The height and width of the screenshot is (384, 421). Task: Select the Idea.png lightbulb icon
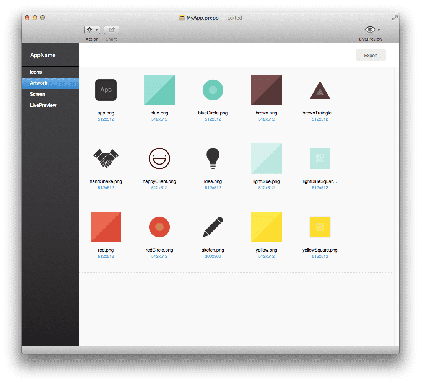click(x=213, y=159)
